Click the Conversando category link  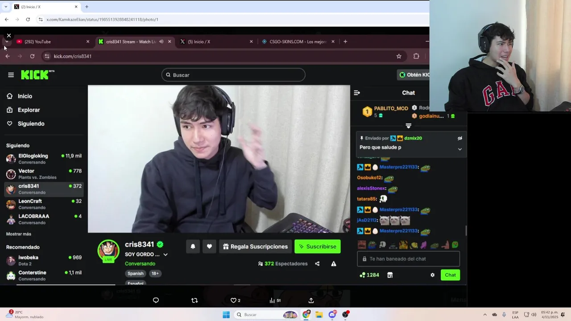point(140,264)
